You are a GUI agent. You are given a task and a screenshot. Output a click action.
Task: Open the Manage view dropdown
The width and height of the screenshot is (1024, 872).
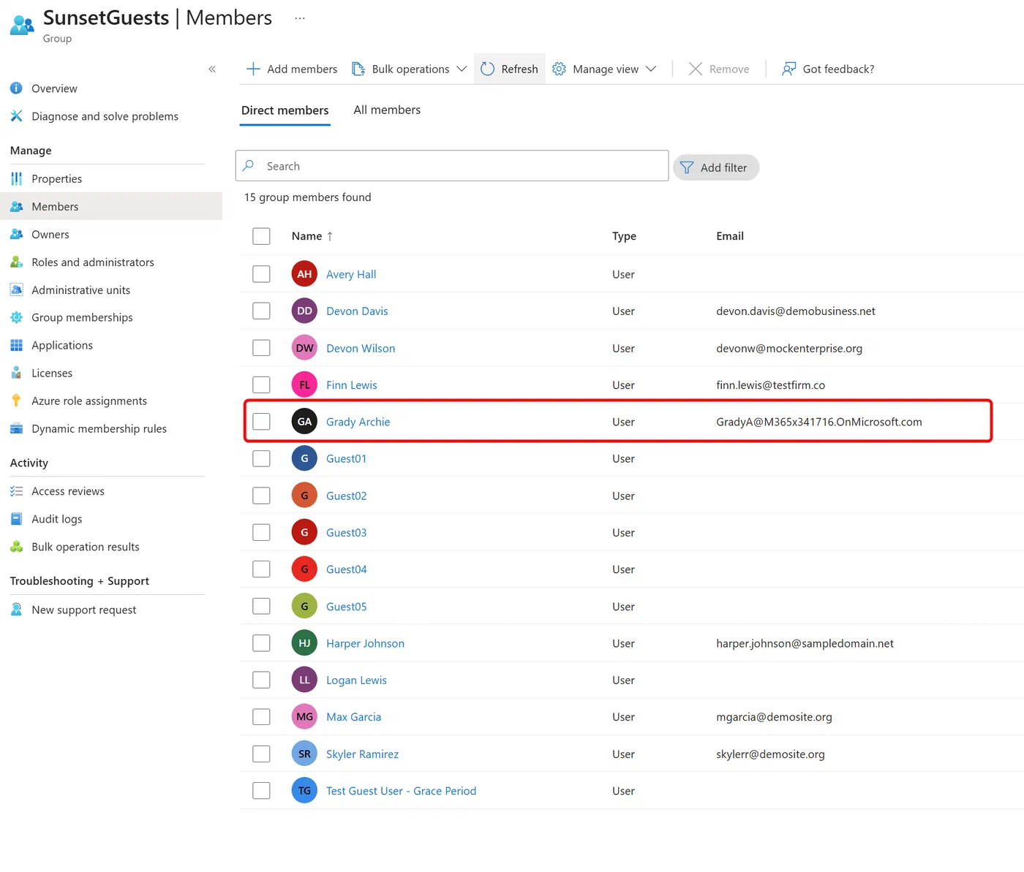pyautogui.click(x=604, y=69)
